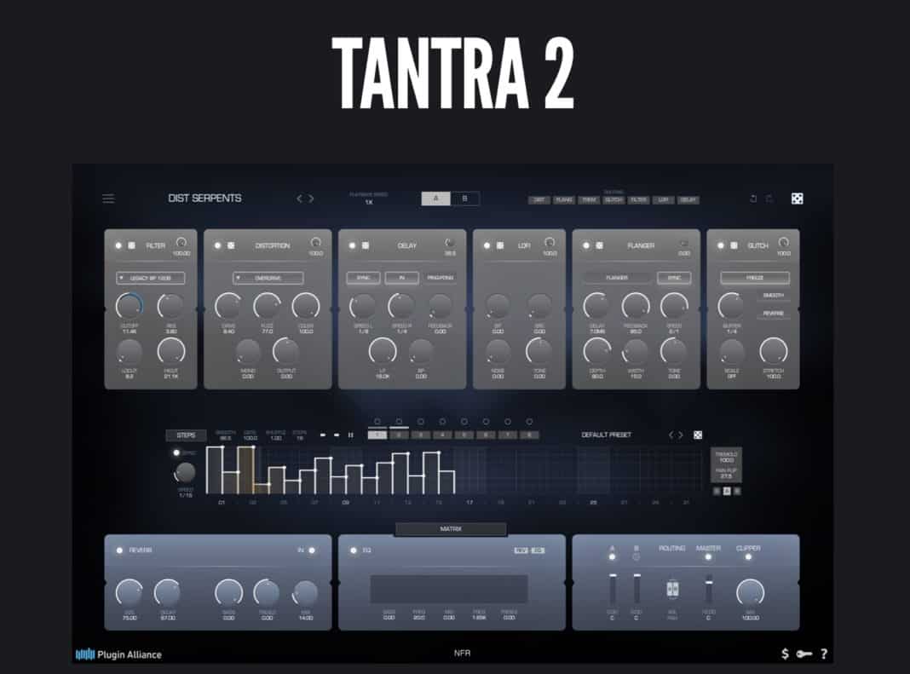Open the Legacy BP filter type dropdown
Viewport: 910px width, 674px height.
click(151, 278)
